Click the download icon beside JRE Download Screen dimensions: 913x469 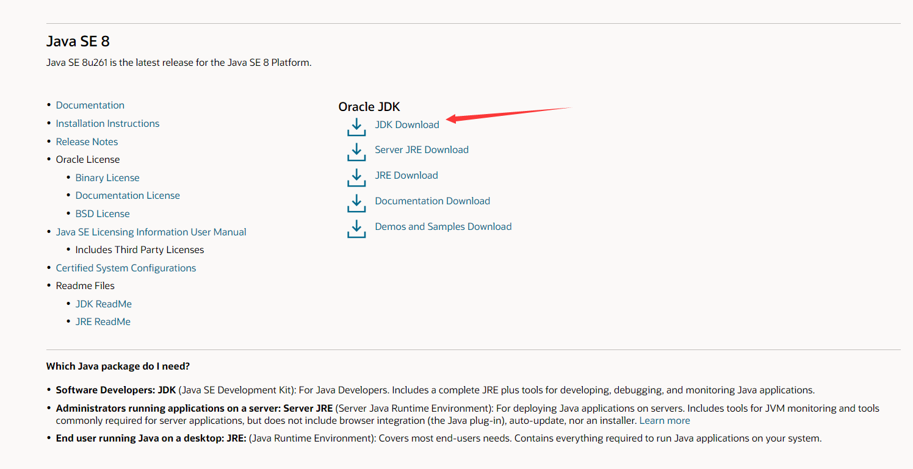(356, 177)
